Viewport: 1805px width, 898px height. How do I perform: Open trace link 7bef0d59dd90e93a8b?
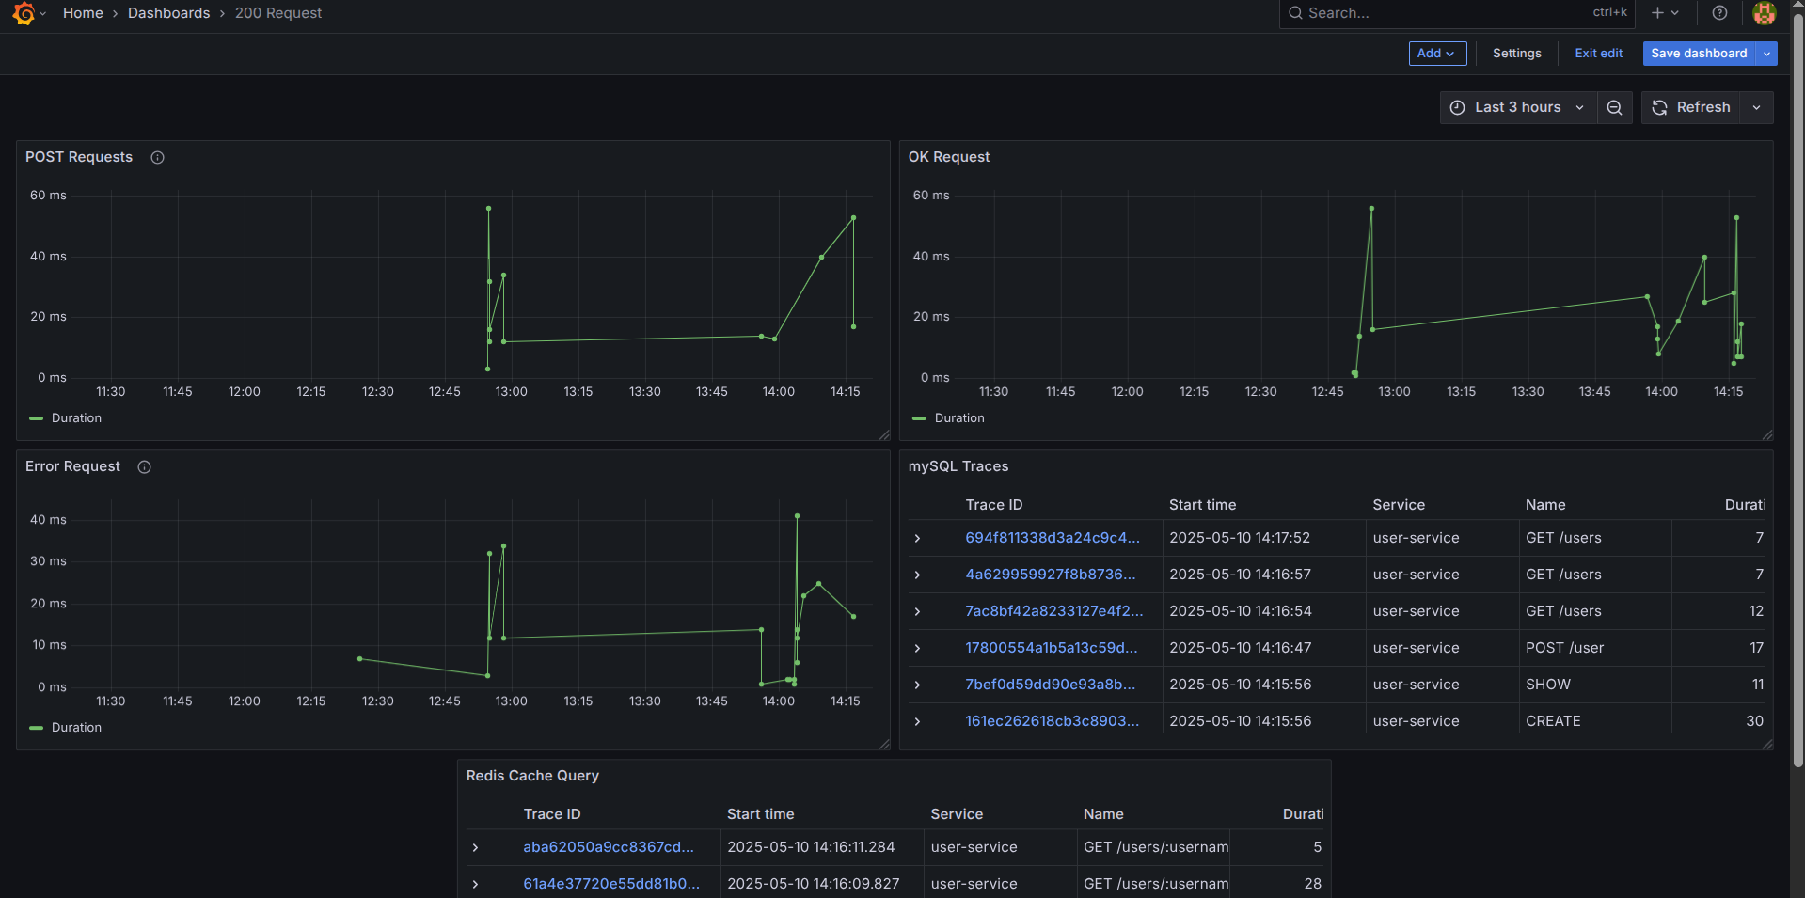click(1050, 685)
